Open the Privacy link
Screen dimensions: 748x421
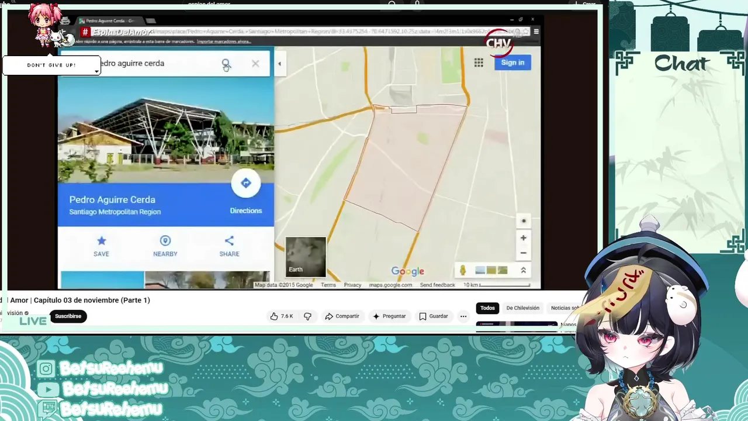tap(352, 285)
